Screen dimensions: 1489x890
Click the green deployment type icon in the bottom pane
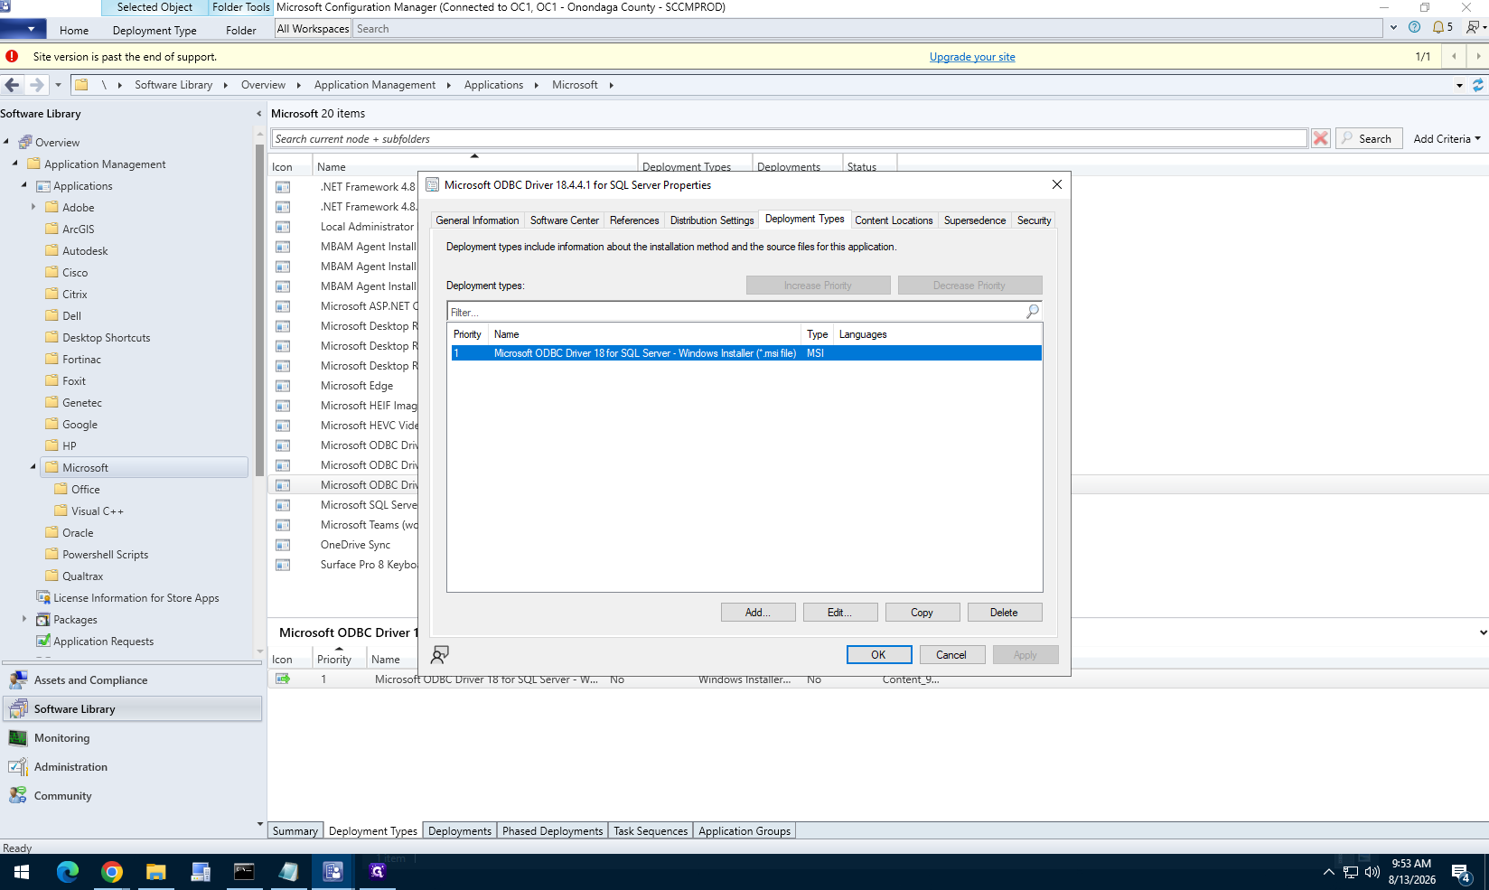coord(283,679)
